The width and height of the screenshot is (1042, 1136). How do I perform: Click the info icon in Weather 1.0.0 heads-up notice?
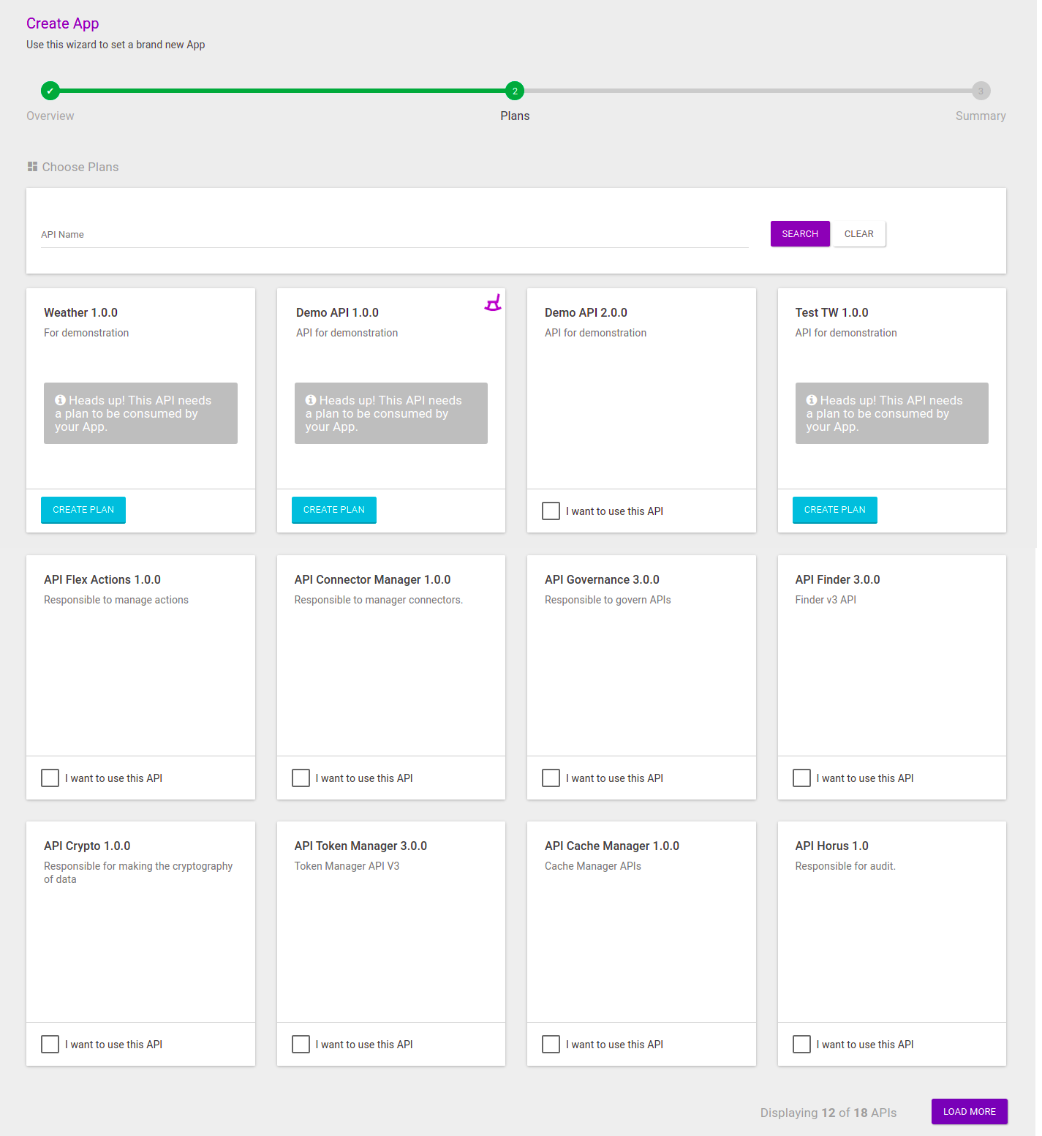tap(61, 399)
